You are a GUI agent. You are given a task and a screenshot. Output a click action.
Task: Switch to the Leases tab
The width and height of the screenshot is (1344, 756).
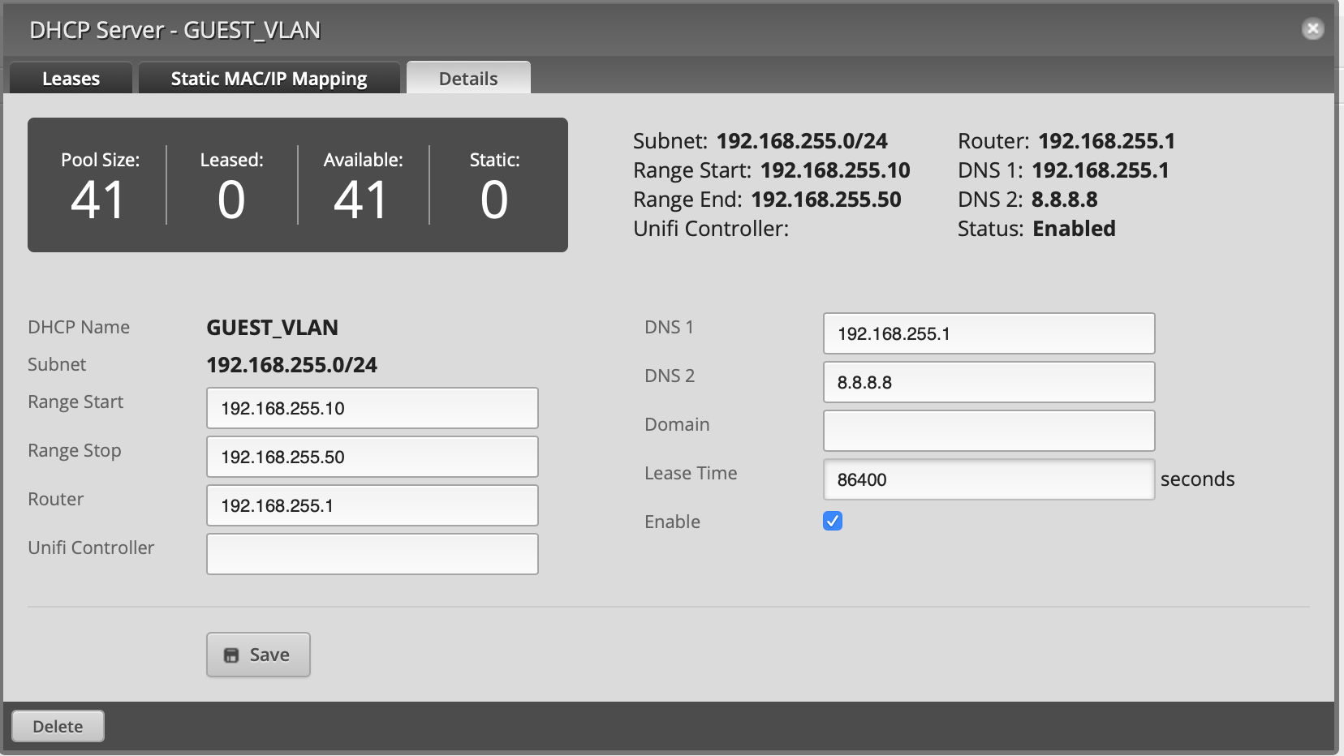pyautogui.click(x=71, y=79)
